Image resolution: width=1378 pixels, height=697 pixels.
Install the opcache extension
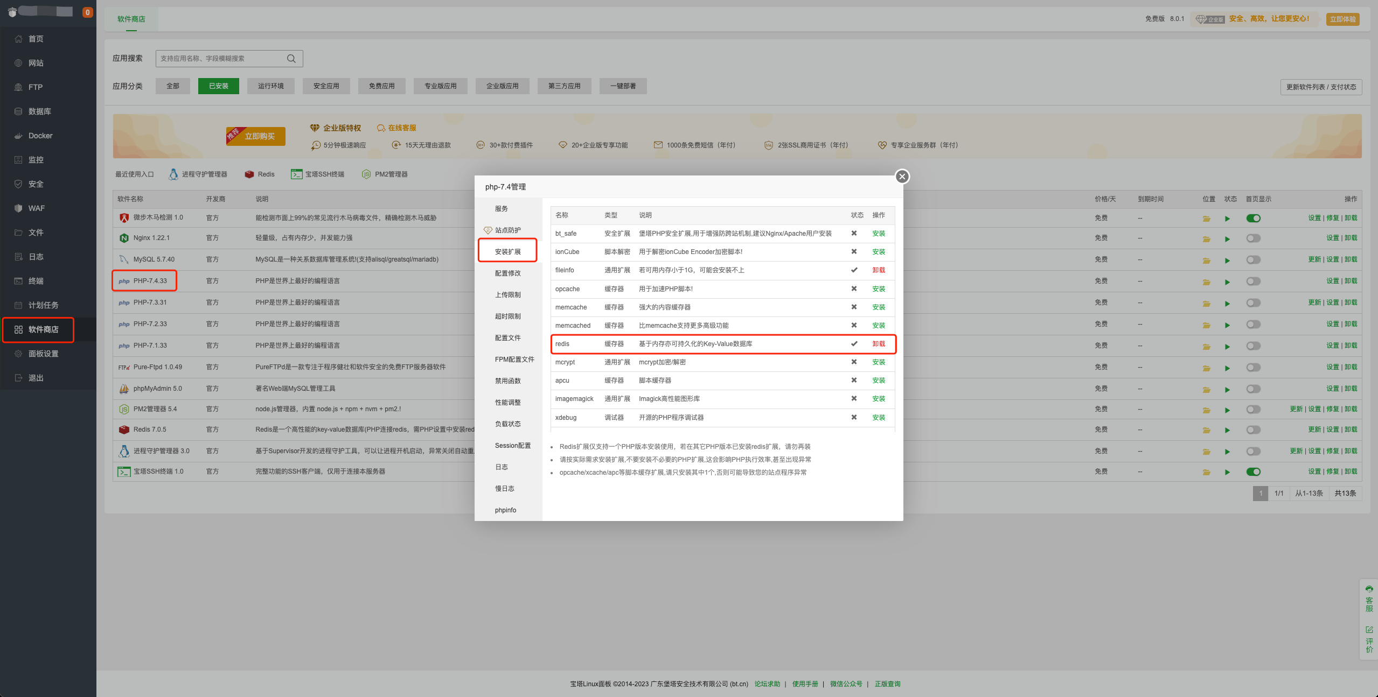point(879,289)
